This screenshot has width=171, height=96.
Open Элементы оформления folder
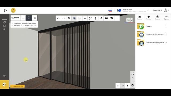pyautogui.click(x=152, y=34)
